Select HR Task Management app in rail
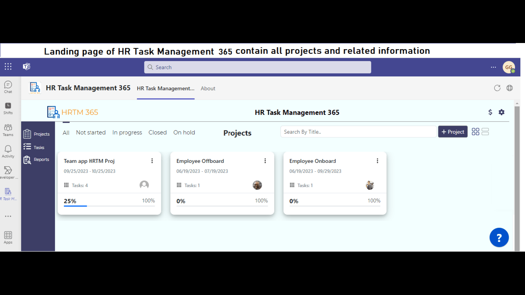The height and width of the screenshot is (295, 525). click(8, 194)
